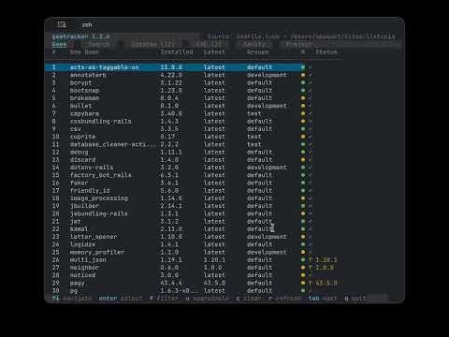Click the green status dot for csv
This screenshot has width=449, height=337.
click(303, 129)
